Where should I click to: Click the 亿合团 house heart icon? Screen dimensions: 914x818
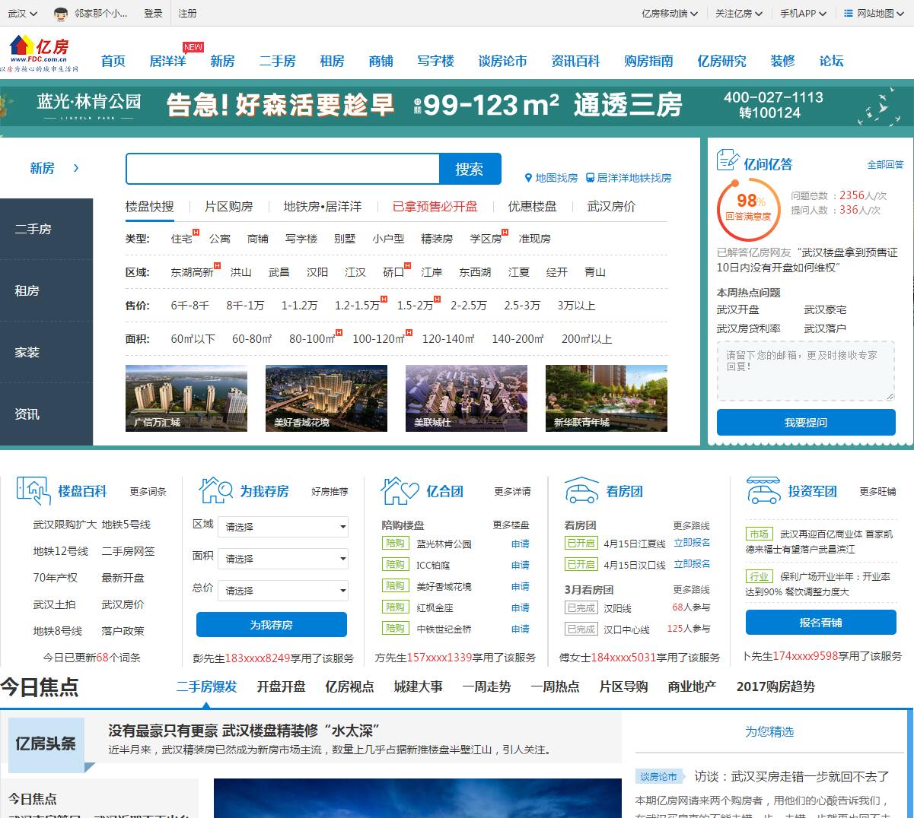click(x=400, y=491)
